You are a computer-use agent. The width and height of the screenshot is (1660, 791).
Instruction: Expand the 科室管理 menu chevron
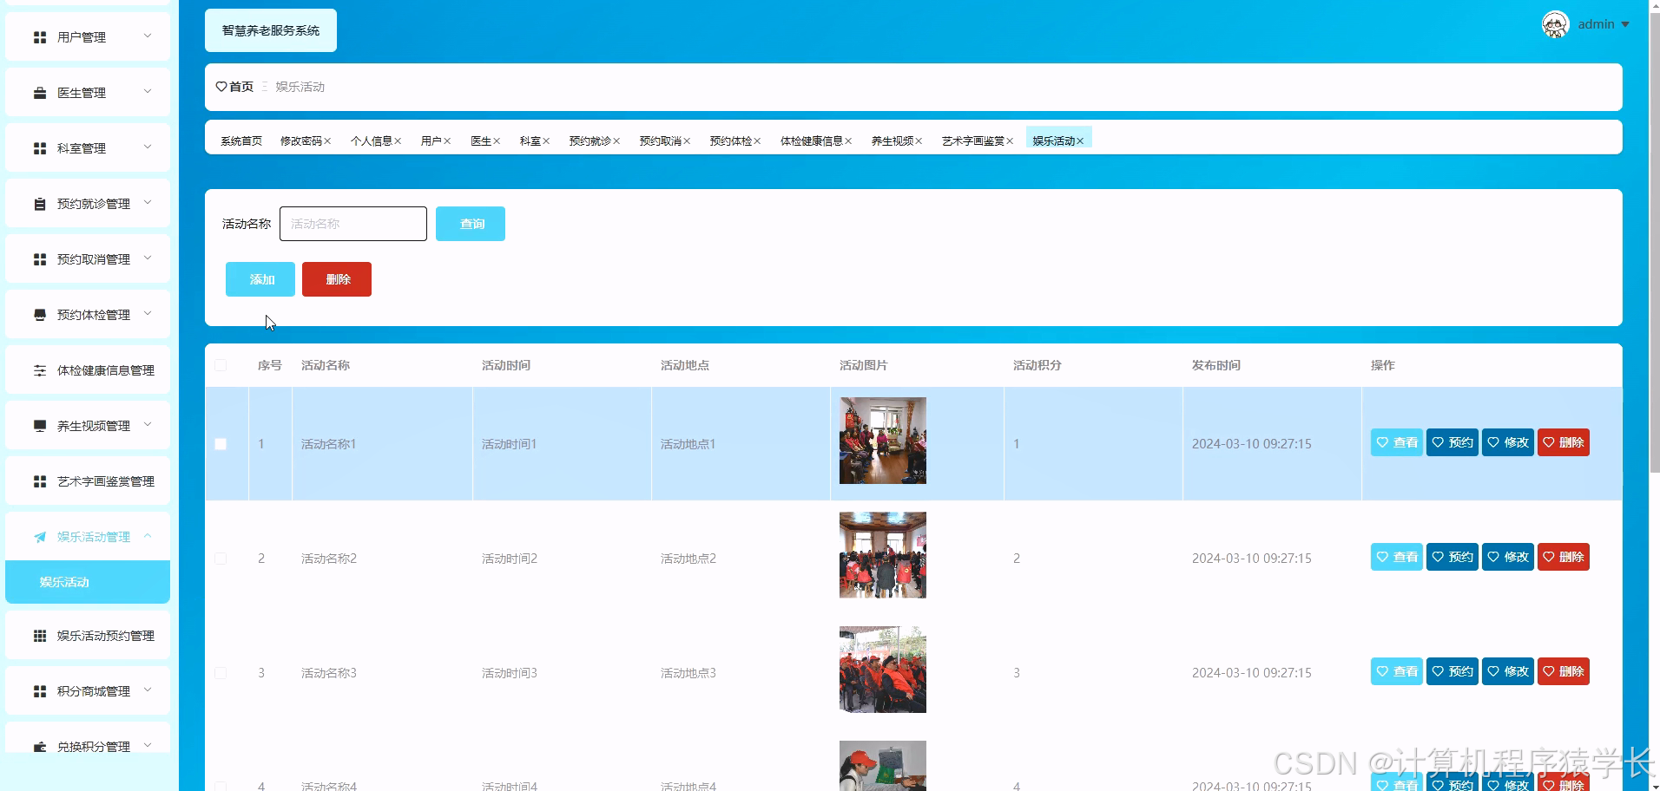[148, 147]
